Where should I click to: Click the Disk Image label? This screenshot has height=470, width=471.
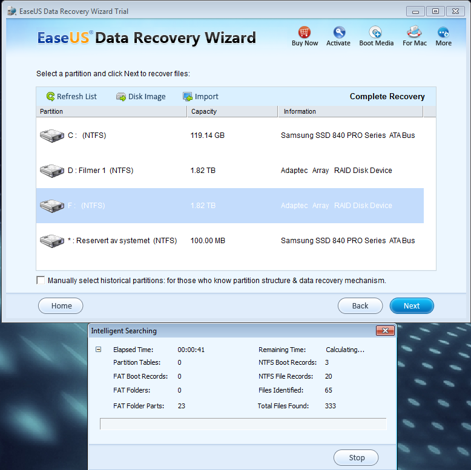tap(147, 97)
